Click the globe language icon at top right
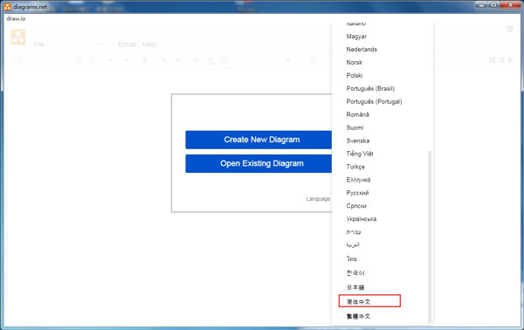The image size is (524, 330). coord(510,29)
